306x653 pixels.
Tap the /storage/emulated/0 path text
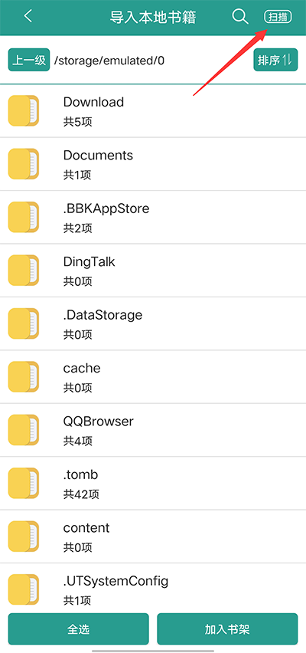pos(109,61)
